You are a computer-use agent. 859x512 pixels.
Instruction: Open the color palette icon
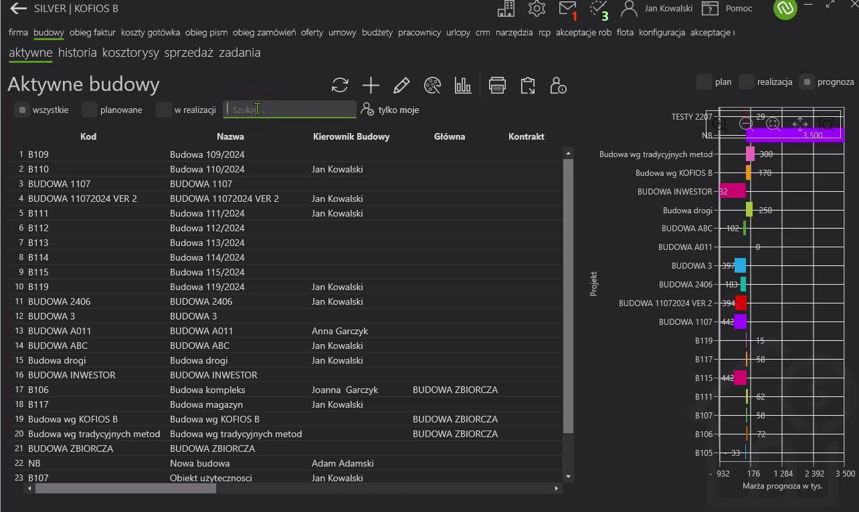(432, 85)
